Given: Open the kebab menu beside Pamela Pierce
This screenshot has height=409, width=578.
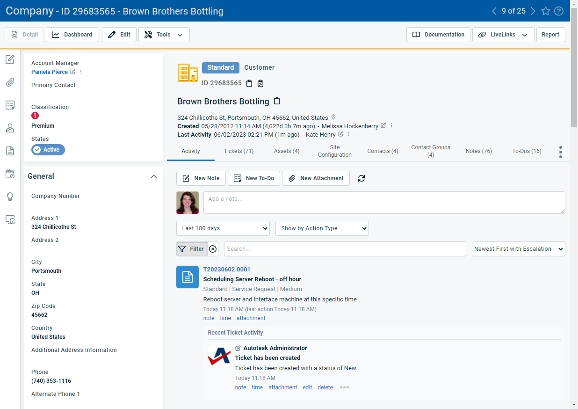Looking at the screenshot, I should 80,72.
